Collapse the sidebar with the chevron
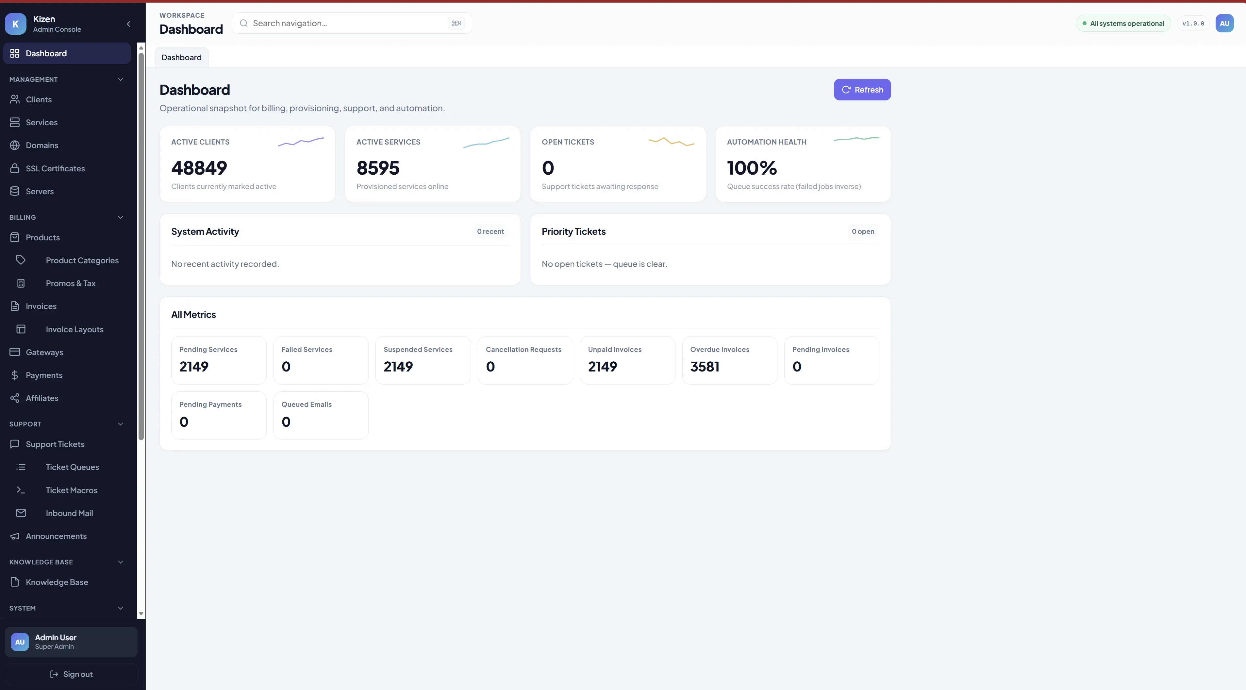The image size is (1246, 690). coord(128,24)
